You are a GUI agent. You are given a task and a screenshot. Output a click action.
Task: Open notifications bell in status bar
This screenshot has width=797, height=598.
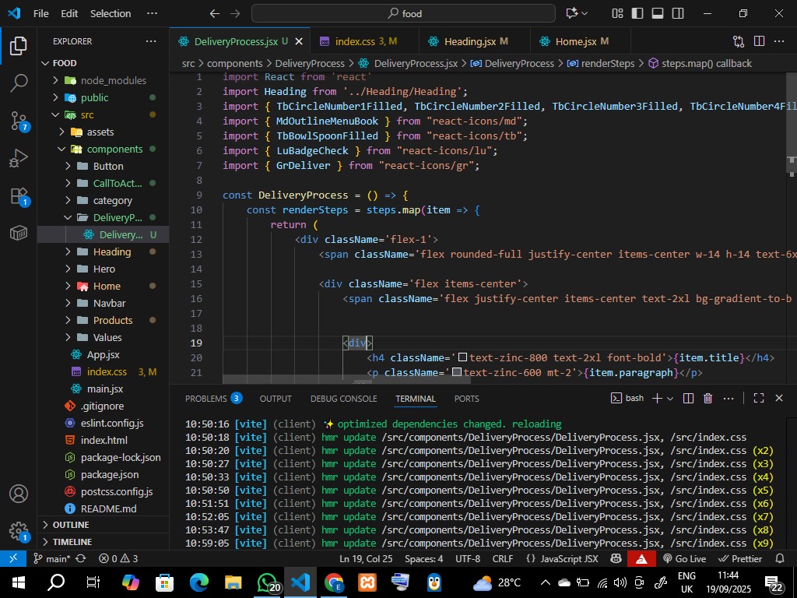point(780,559)
